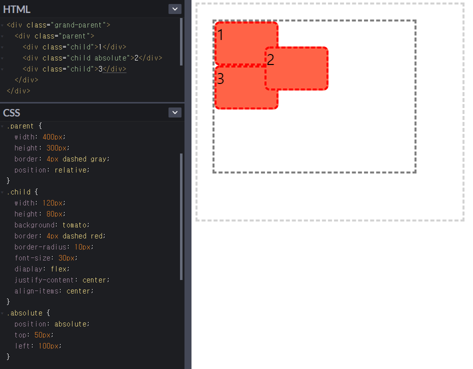Viewport: 473px width, 369px height.
Task: Click the misspelled 'diaplay: flex' line
Action: pyautogui.click(x=42, y=269)
